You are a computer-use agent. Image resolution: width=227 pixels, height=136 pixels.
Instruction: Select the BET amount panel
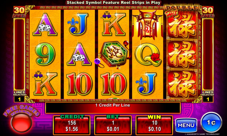(113, 125)
